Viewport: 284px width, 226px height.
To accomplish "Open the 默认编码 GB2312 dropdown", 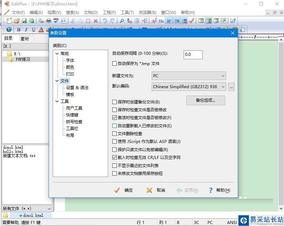I will (189, 87).
